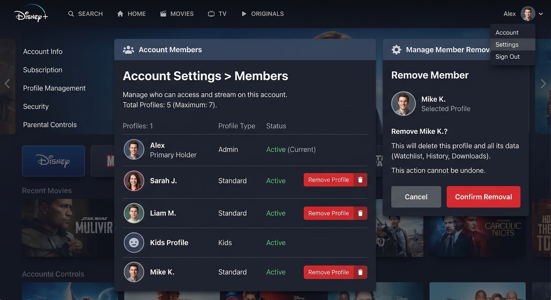Expand the left carousel arrow

(7, 83)
